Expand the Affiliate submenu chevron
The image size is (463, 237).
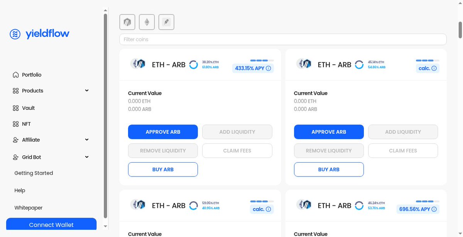(x=87, y=140)
